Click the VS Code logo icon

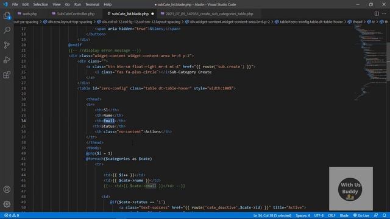click(x=5, y=4)
